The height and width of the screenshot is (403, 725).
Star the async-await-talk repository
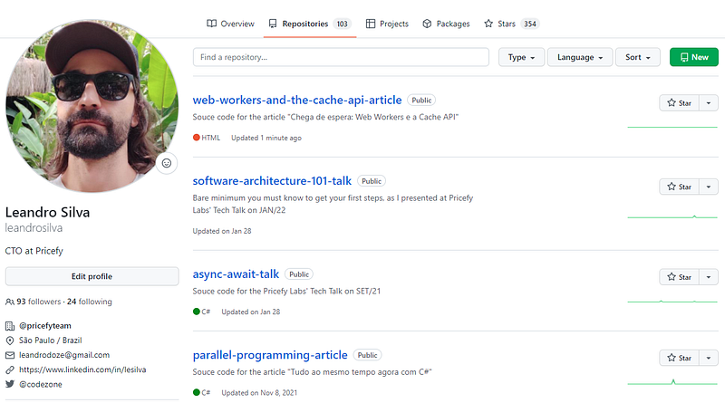[x=679, y=277]
